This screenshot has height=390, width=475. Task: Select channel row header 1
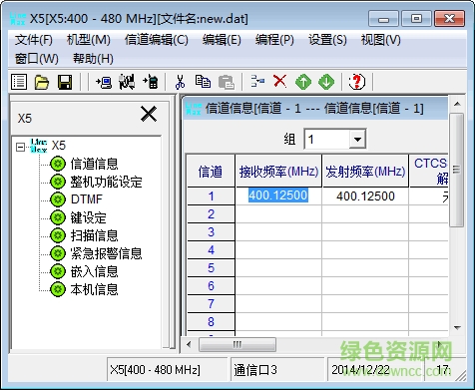pyautogui.click(x=211, y=195)
